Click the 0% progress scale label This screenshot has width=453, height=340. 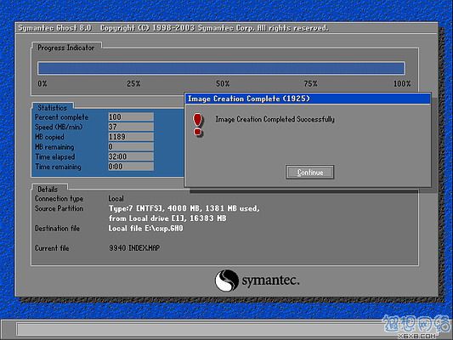[42, 84]
